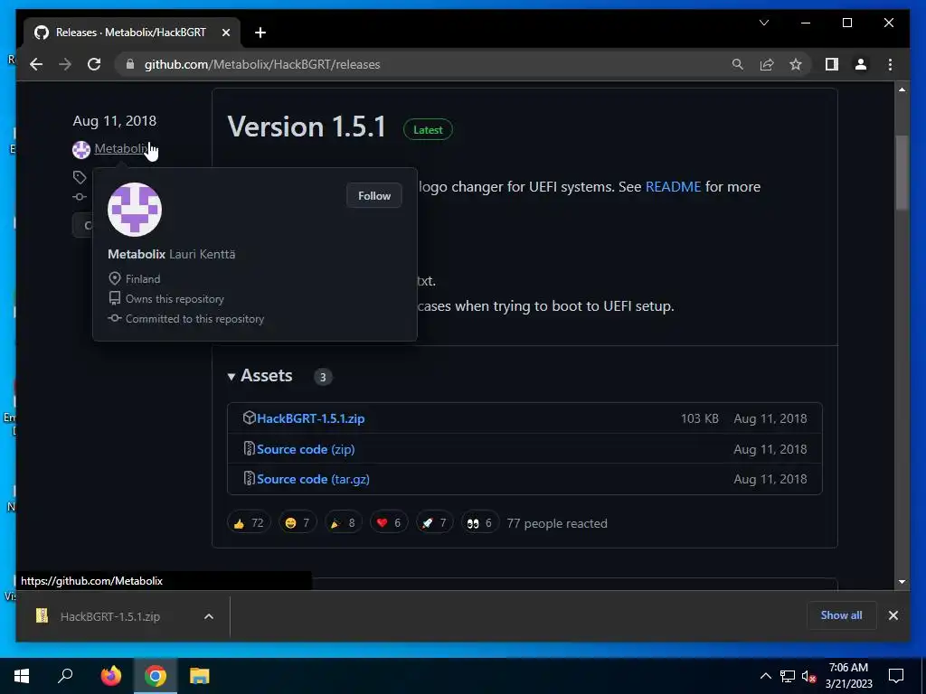Open the Windows Start menu
The image size is (926, 694).
(22, 676)
